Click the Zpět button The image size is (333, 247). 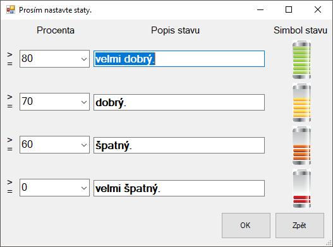point(300,226)
